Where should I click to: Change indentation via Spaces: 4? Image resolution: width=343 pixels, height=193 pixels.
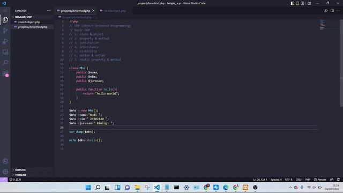tap(276, 180)
